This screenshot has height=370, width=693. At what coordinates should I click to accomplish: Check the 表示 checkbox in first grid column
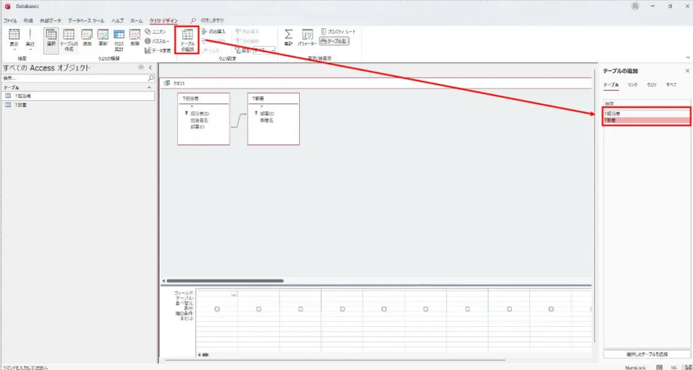(x=217, y=309)
